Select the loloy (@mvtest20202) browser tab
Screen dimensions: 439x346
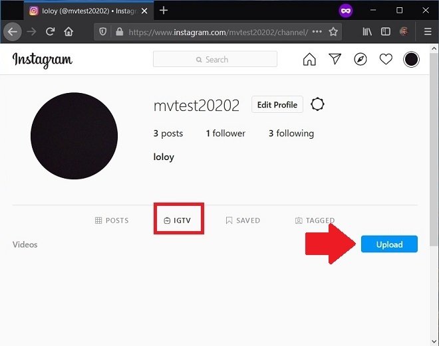click(88, 11)
